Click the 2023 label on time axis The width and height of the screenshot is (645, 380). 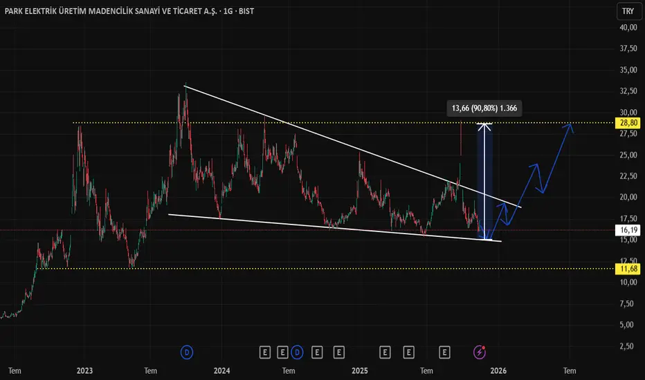click(x=84, y=370)
